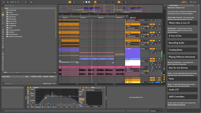Screen dimensions: 201x113
Task: Toggle the orange Loop switch in the transport
Action: click(119, 2)
